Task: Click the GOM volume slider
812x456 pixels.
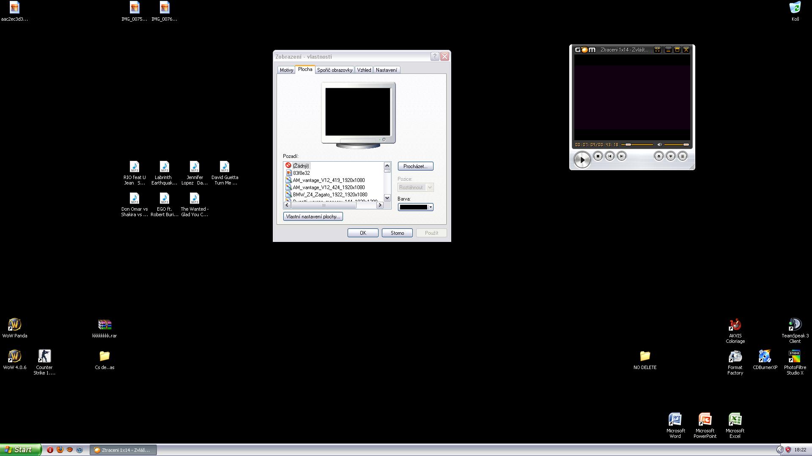Action: click(x=676, y=145)
